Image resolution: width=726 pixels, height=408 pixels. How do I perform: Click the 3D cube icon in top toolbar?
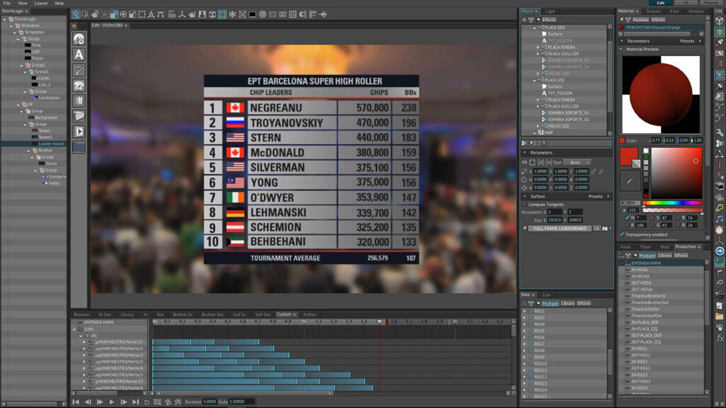click(211, 14)
